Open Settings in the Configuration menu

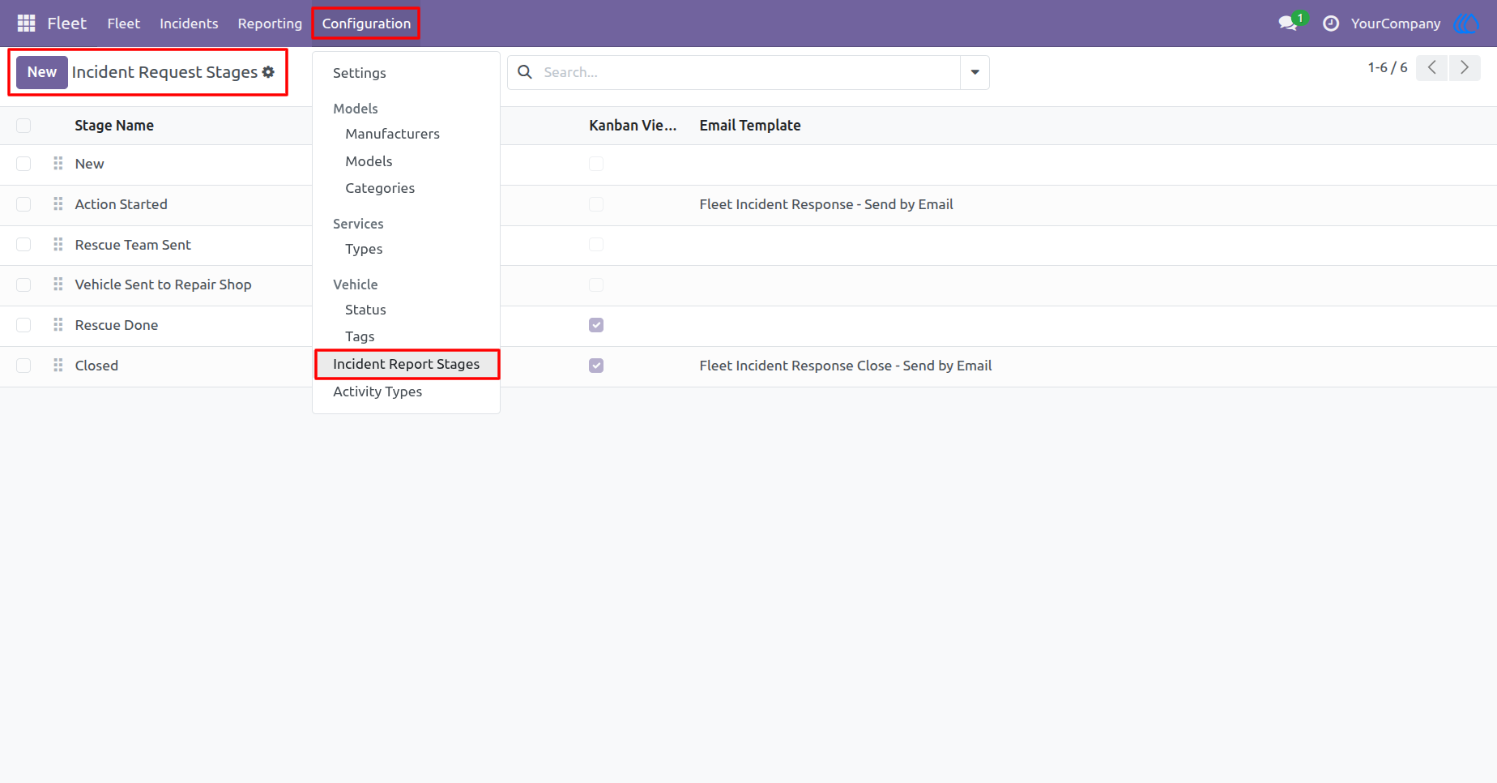coord(360,73)
